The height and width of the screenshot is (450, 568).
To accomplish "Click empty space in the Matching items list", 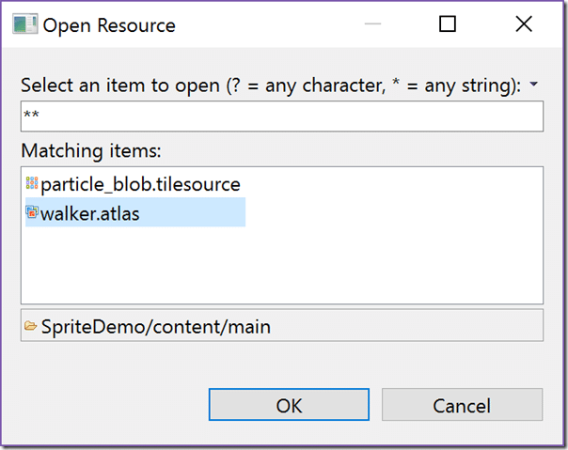I will point(362,264).
